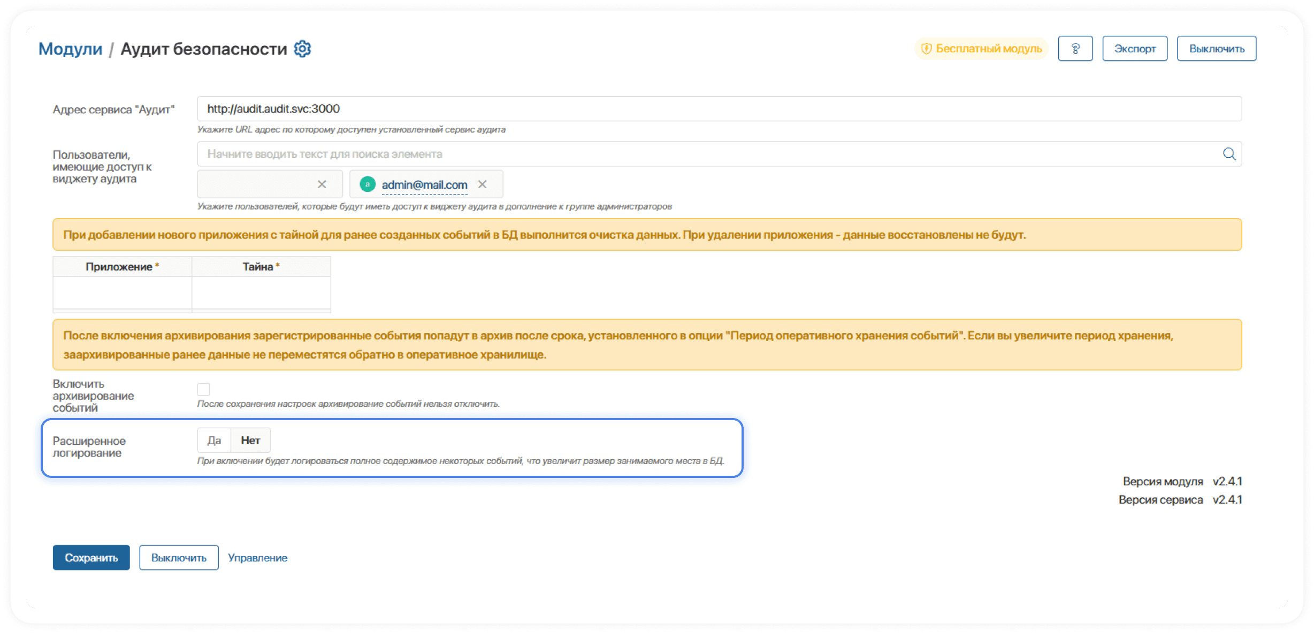This screenshot has width=1314, height=634.
Task: Click the Экспорт button
Action: 1134,49
